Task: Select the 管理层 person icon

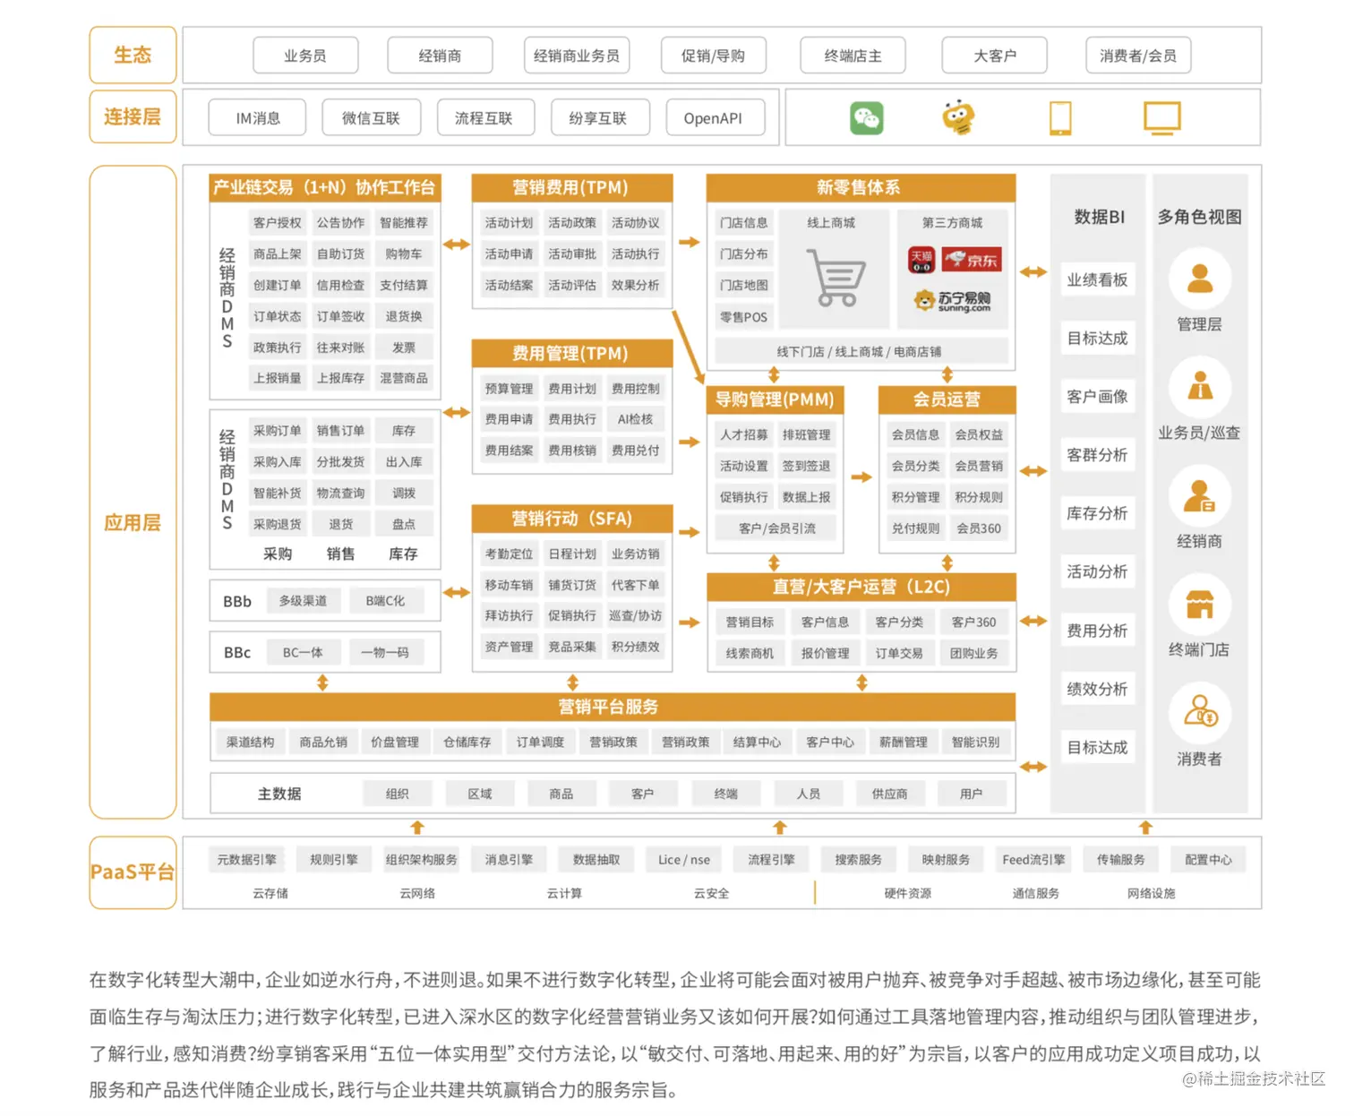Action: (x=1199, y=279)
